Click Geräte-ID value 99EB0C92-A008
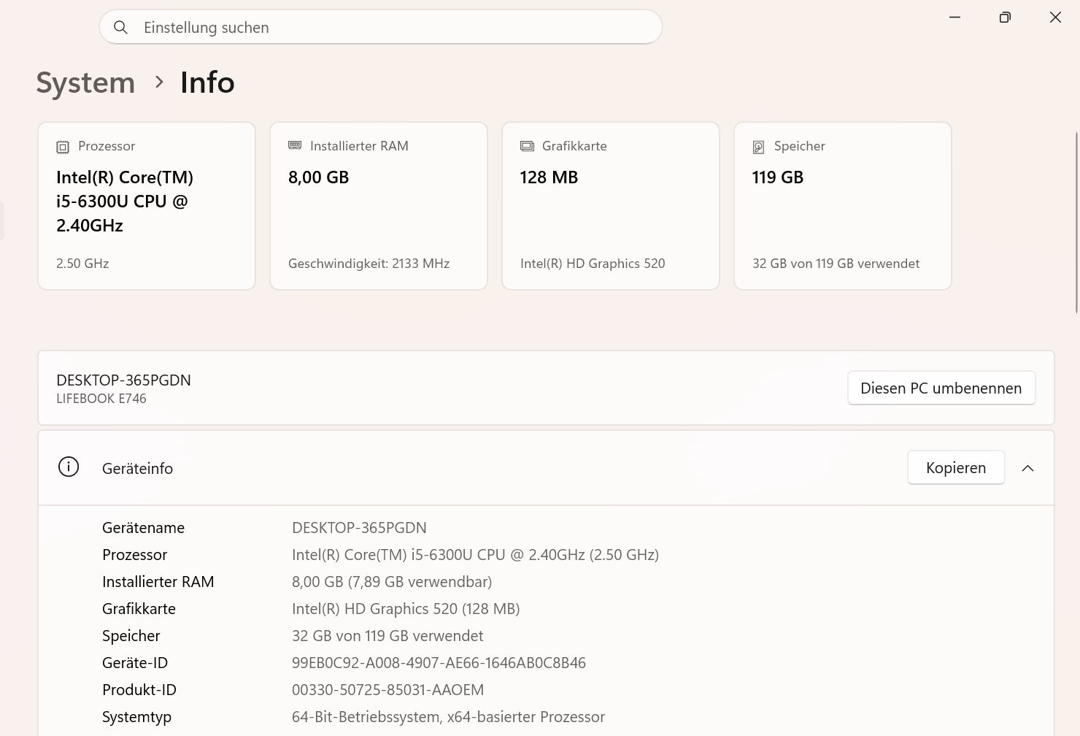This screenshot has height=736, width=1080. click(439, 662)
